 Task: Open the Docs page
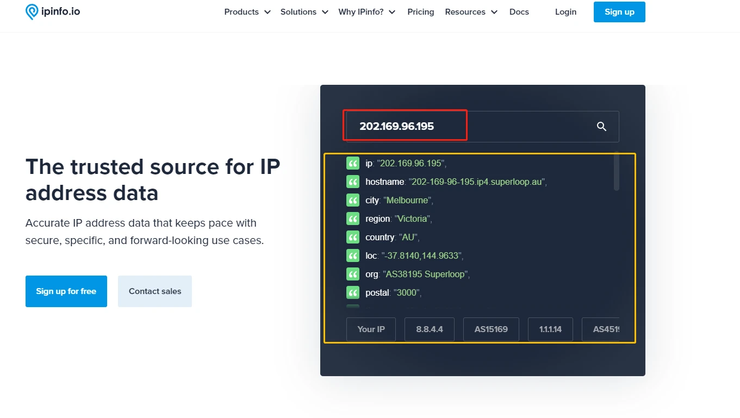point(519,12)
